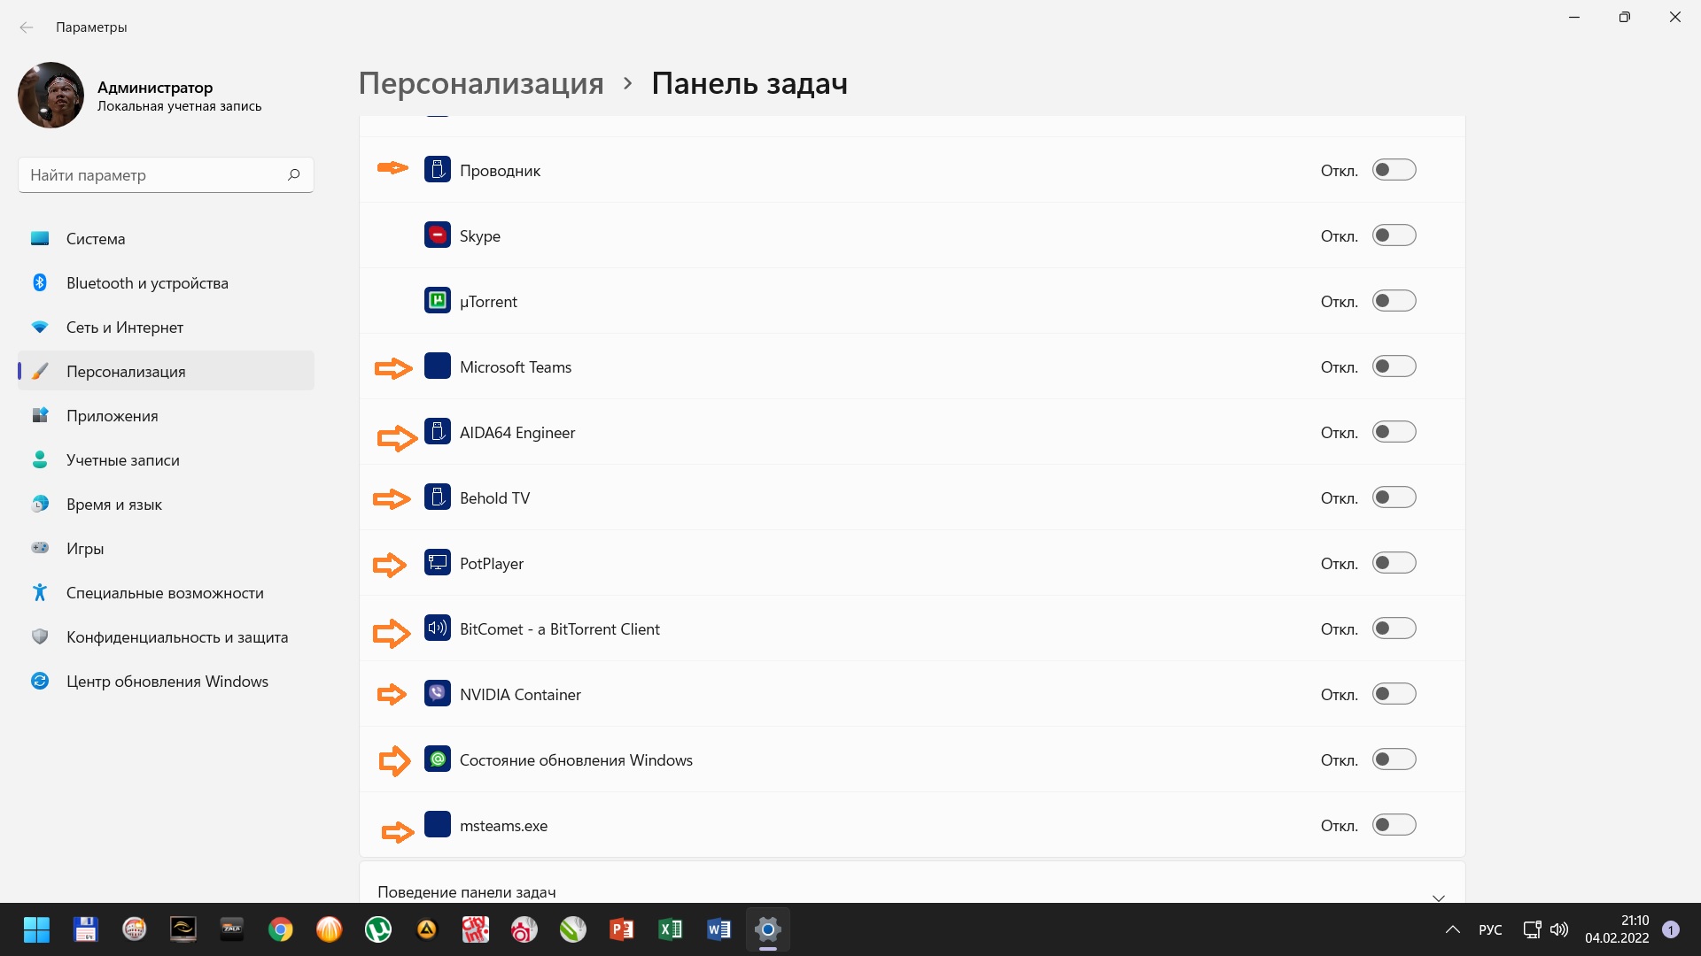Open Excel from the taskbar
Image resolution: width=1701 pixels, height=956 pixels.
point(670,929)
